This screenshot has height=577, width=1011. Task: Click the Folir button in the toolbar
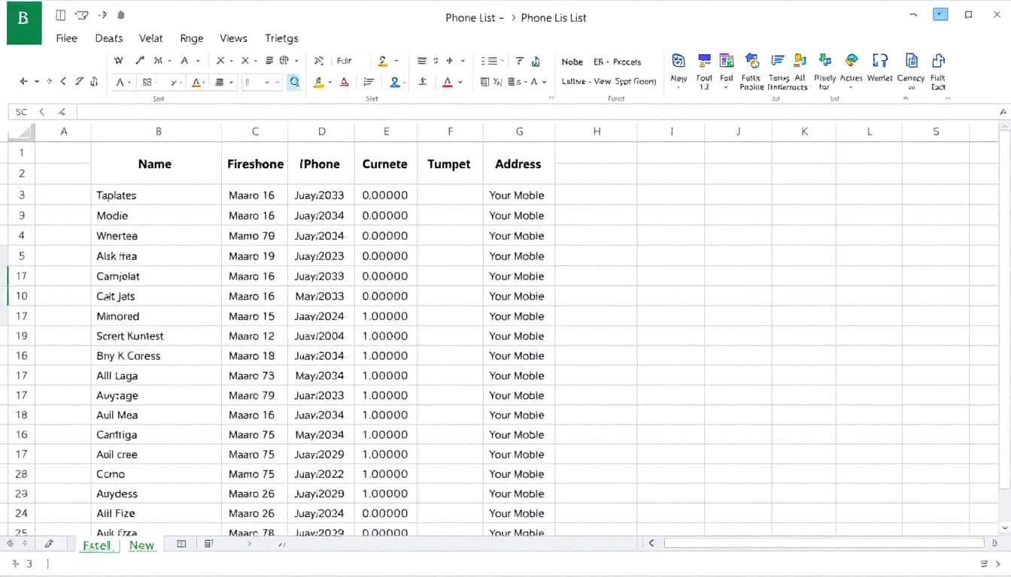pos(344,61)
